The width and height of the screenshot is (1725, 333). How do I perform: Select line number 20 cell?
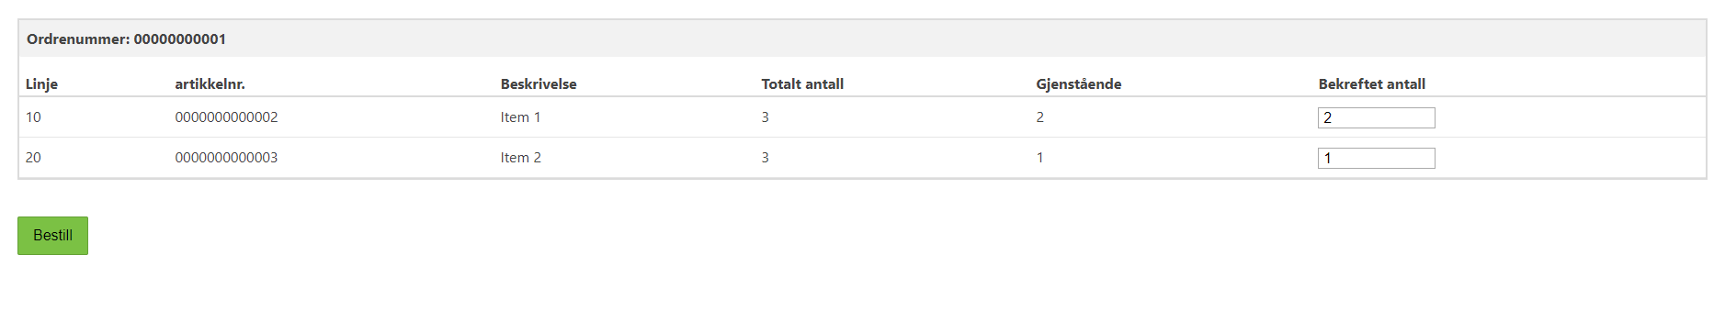pos(33,158)
